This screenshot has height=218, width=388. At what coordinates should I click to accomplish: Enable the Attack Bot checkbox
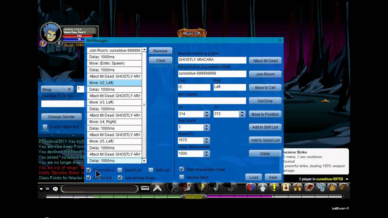tap(45, 127)
